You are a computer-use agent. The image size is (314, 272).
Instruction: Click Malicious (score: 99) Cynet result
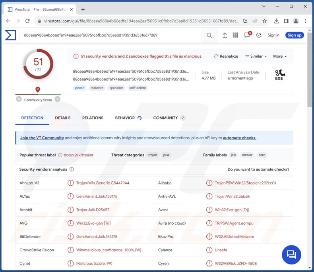click(94, 263)
